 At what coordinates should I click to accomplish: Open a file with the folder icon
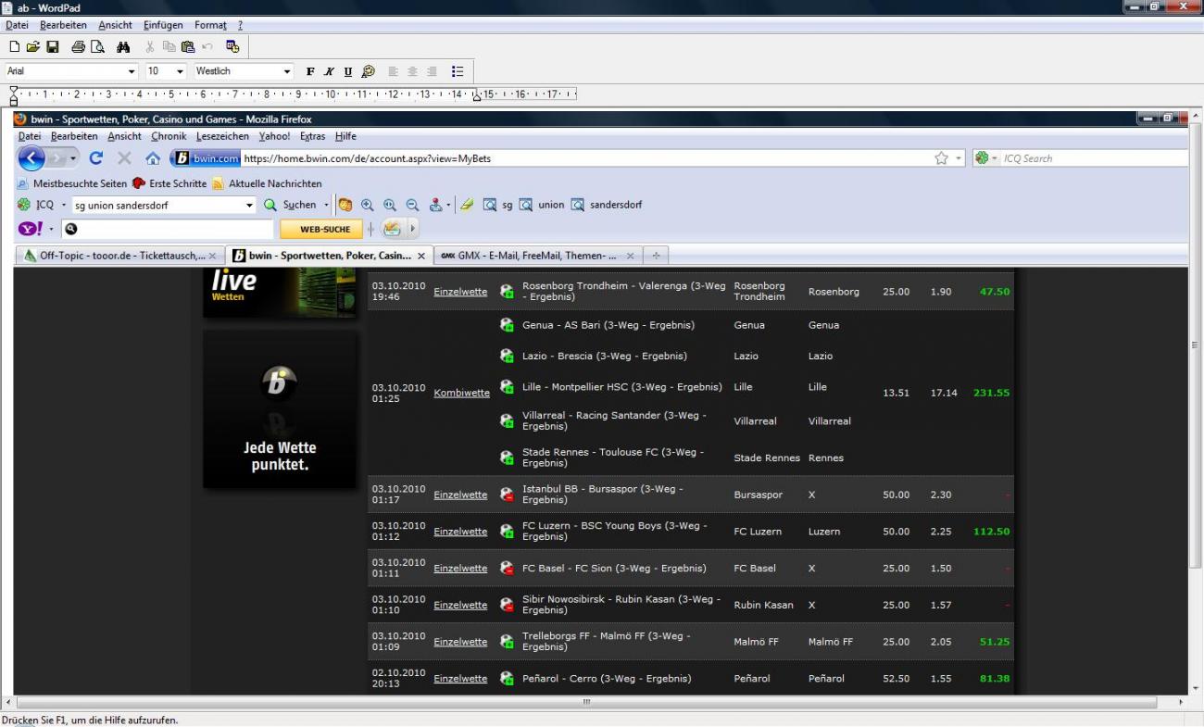click(x=33, y=46)
